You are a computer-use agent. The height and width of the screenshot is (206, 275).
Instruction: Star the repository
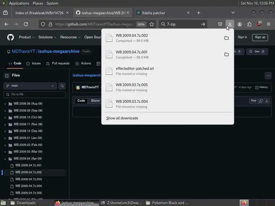click(x=257, y=51)
